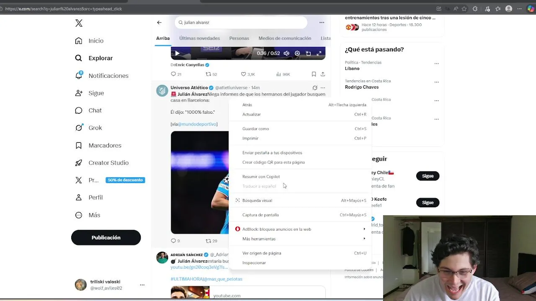Repost the post with 52 reposts
Screen dimensions: 536x301
point(211,74)
